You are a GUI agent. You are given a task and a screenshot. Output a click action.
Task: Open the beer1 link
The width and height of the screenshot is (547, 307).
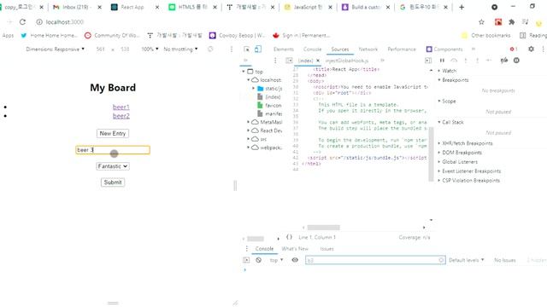tap(121, 107)
